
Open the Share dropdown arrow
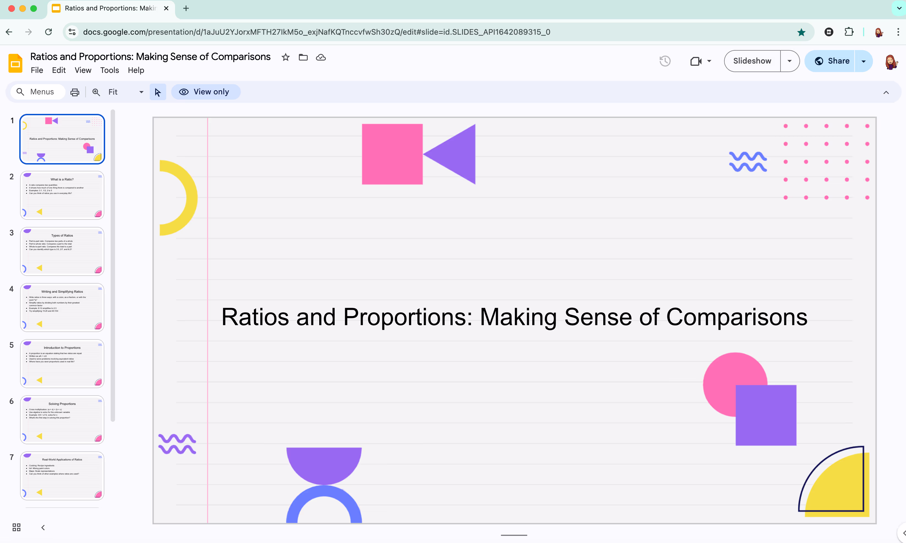[863, 61]
